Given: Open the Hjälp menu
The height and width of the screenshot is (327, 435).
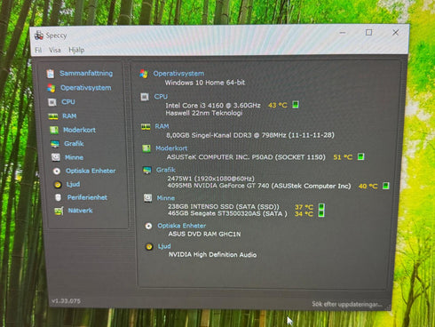Looking at the screenshot, I should coord(76,50).
